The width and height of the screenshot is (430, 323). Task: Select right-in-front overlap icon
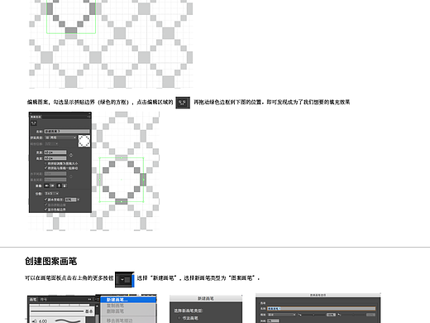point(52,186)
